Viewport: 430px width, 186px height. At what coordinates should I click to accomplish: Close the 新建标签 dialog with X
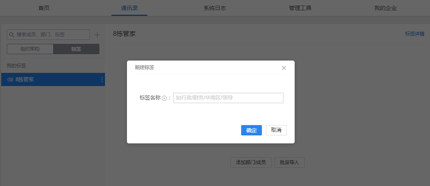pos(284,68)
